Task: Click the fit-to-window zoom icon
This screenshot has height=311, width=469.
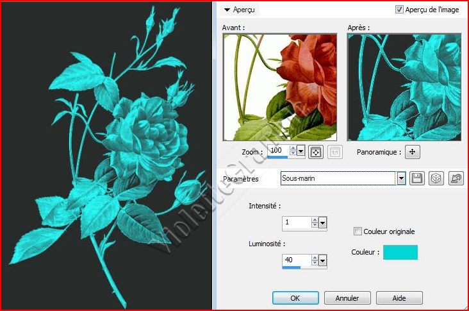Action: tap(315, 152)
